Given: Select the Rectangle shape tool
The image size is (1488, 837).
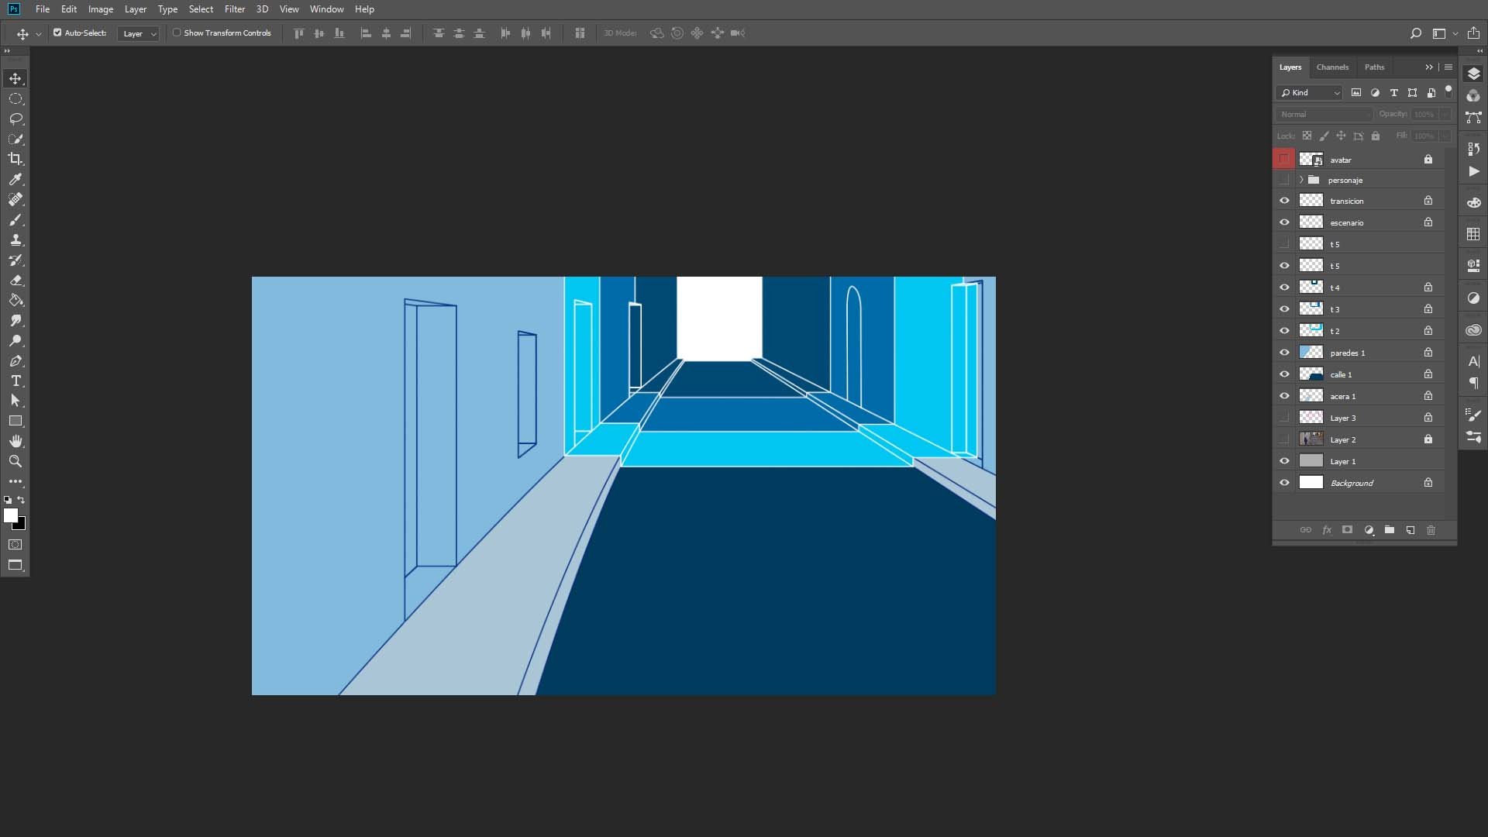Looking at the screenshot, I should tap(15, 421).
